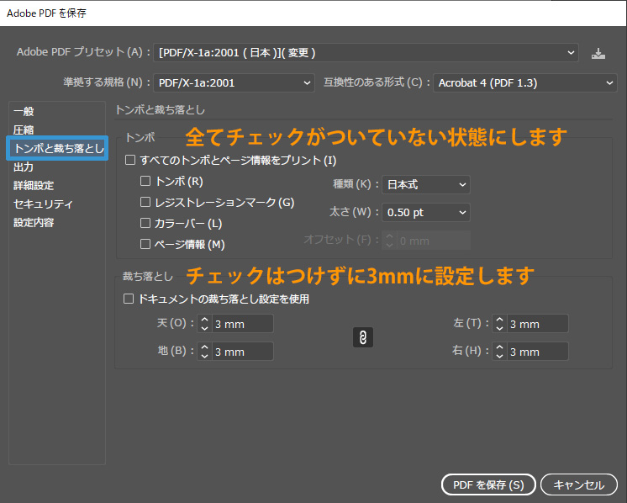Image resolution: width=627 pixels, height=503 pixels.
Task: Click the 地 (B) bleed input field
Action: pos(242,352)
